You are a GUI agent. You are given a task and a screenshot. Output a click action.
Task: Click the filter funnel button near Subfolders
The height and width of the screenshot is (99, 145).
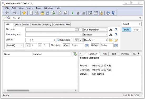point(76,40)
